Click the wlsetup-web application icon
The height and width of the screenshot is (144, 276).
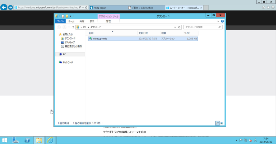pyautogui.click(x=90, y=38)
